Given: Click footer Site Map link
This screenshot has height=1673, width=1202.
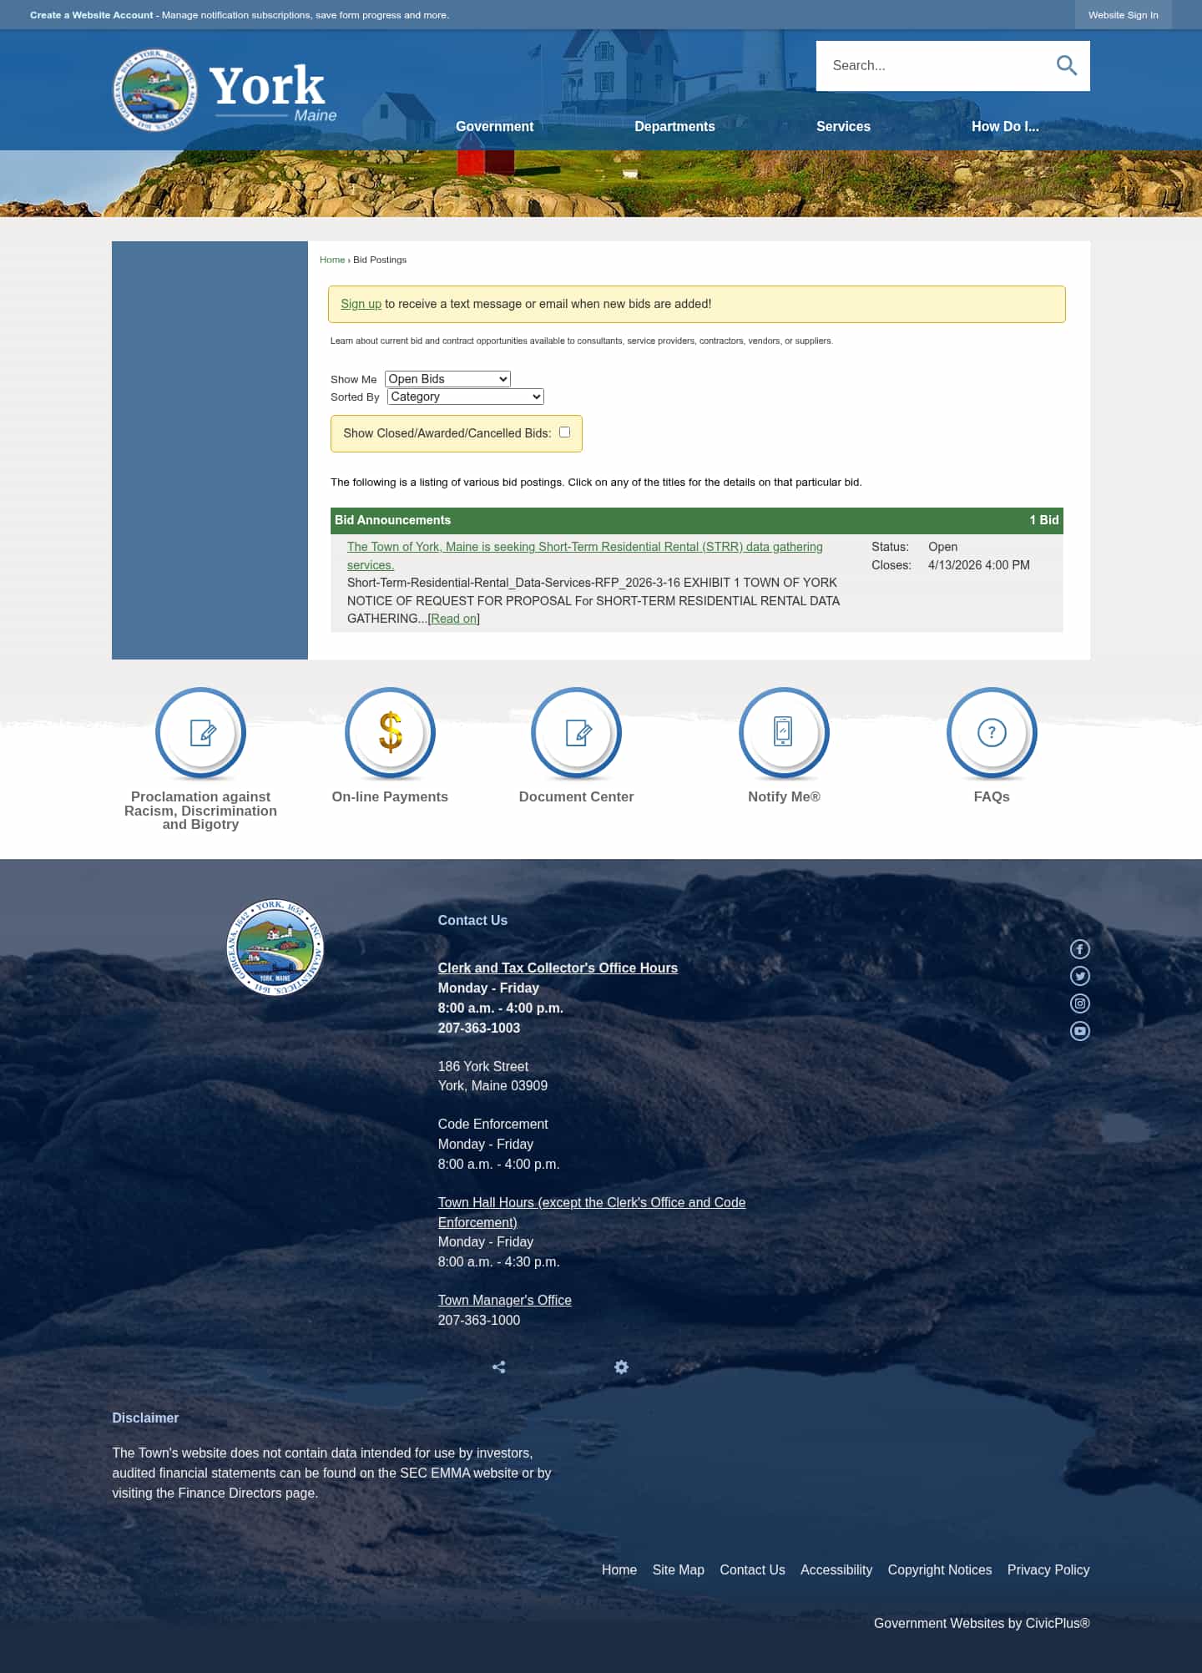Looking at the screenshot, I should pos(678,1569).
